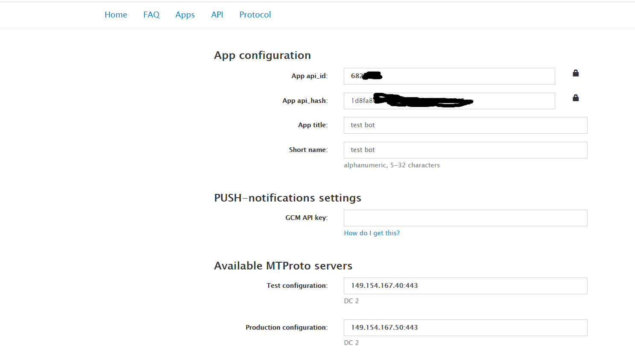This screenshot has width=635, height=354.
Task: Navigate to the API page
Action: [217, 15]
